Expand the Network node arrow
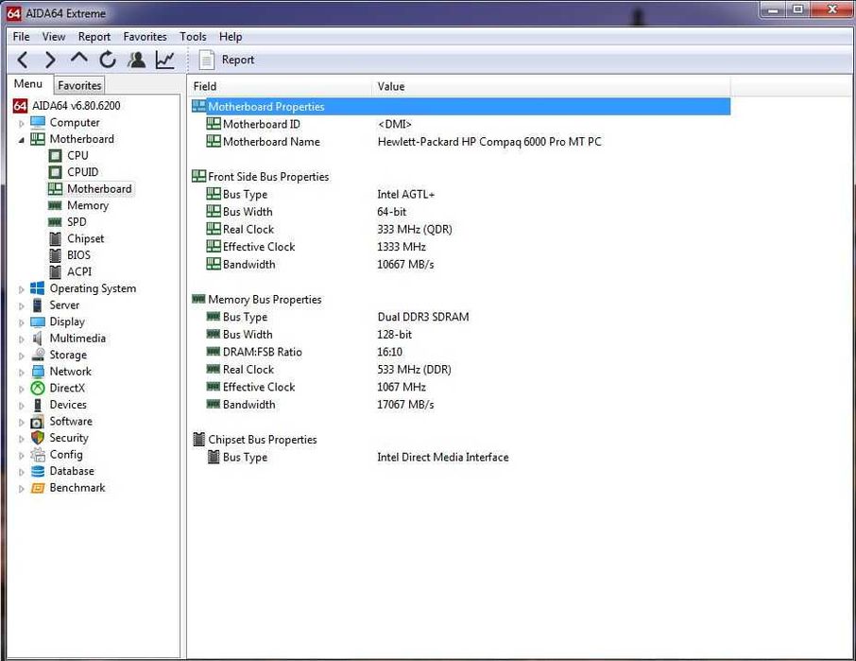Screen dimensions: 856x661 (x=22, y=372)
